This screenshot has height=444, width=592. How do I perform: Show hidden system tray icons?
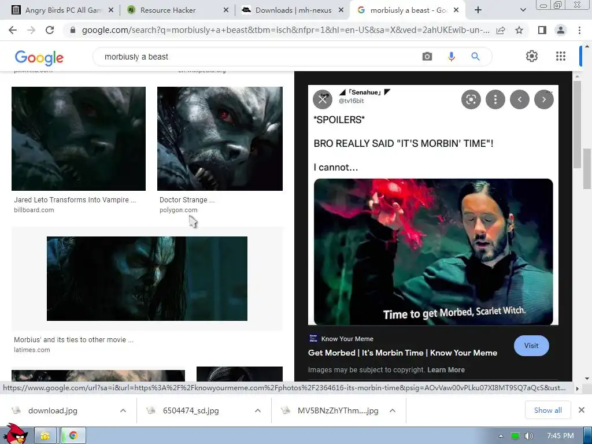501,436
